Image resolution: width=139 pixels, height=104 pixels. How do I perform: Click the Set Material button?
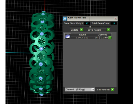[103, 90]
